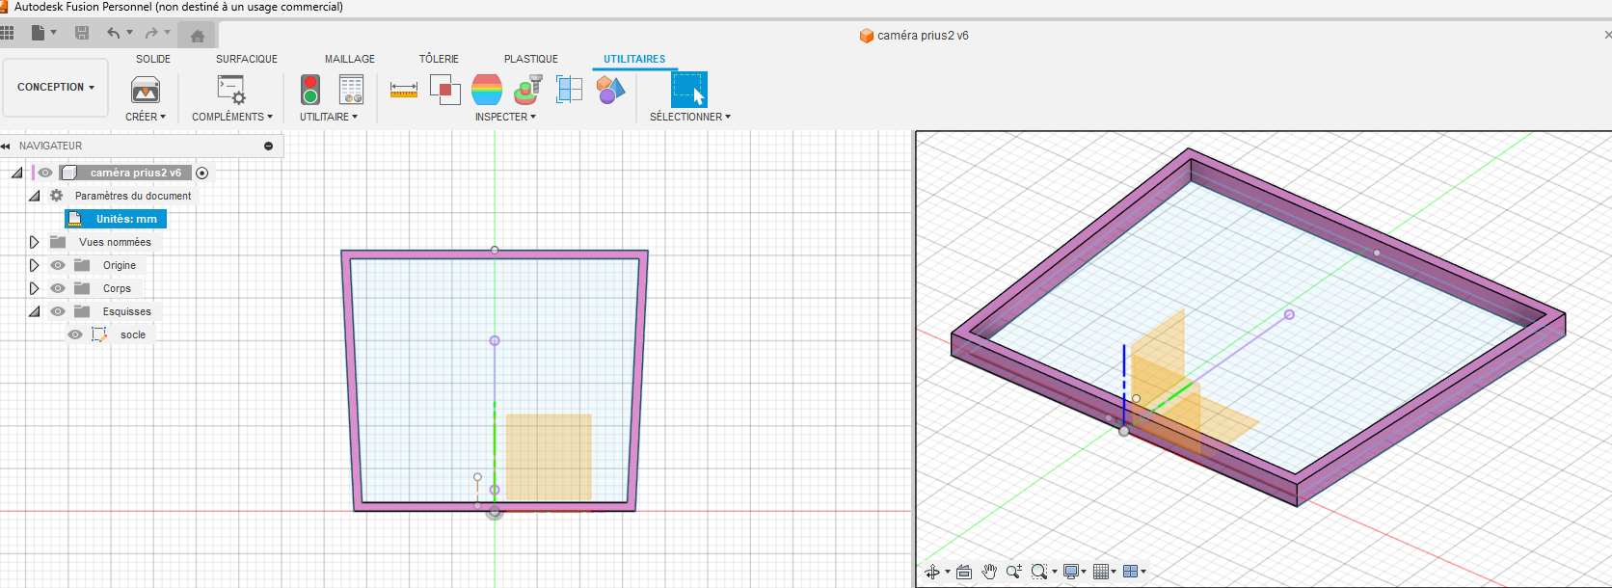Collapse the Navigateur panel with double arrows

pos(6,147)
